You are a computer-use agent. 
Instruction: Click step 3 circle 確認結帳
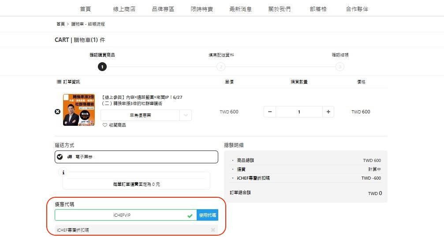tap(340, 67)
